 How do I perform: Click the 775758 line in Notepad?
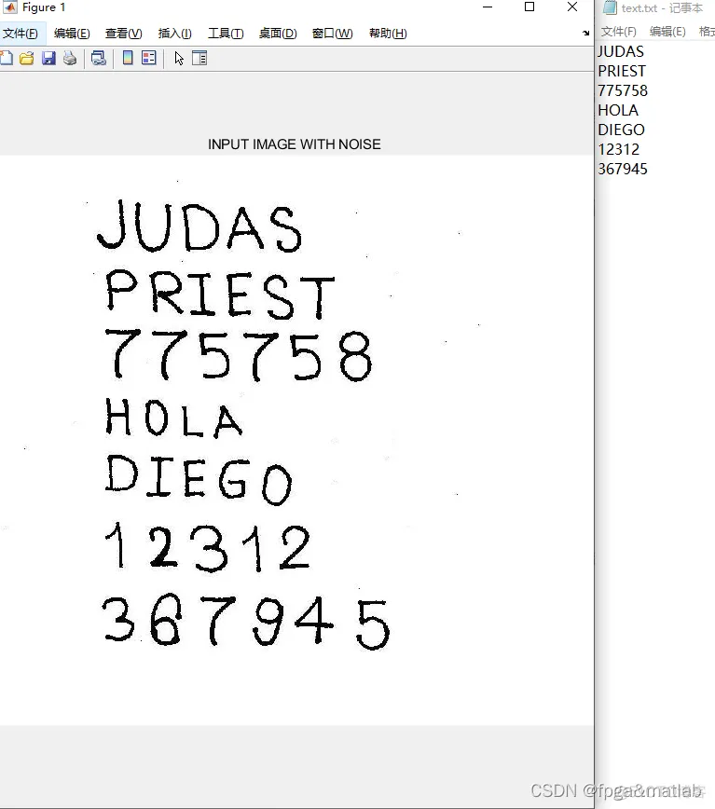tap(623, 90)
